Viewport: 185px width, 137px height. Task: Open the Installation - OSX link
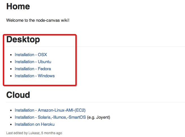pyautogui.click(x=31, y=55)
